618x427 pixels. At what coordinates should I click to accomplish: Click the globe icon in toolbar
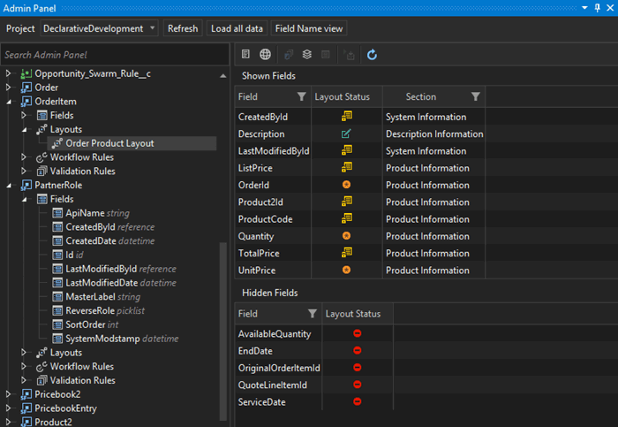click(x=265, y=55)
